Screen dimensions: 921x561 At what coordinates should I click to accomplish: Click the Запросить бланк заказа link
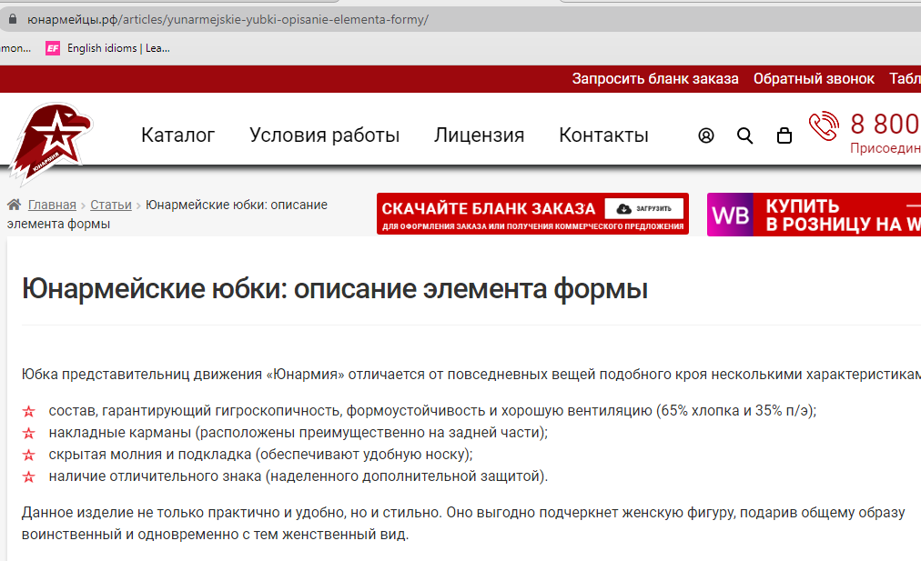pos(654,79)
